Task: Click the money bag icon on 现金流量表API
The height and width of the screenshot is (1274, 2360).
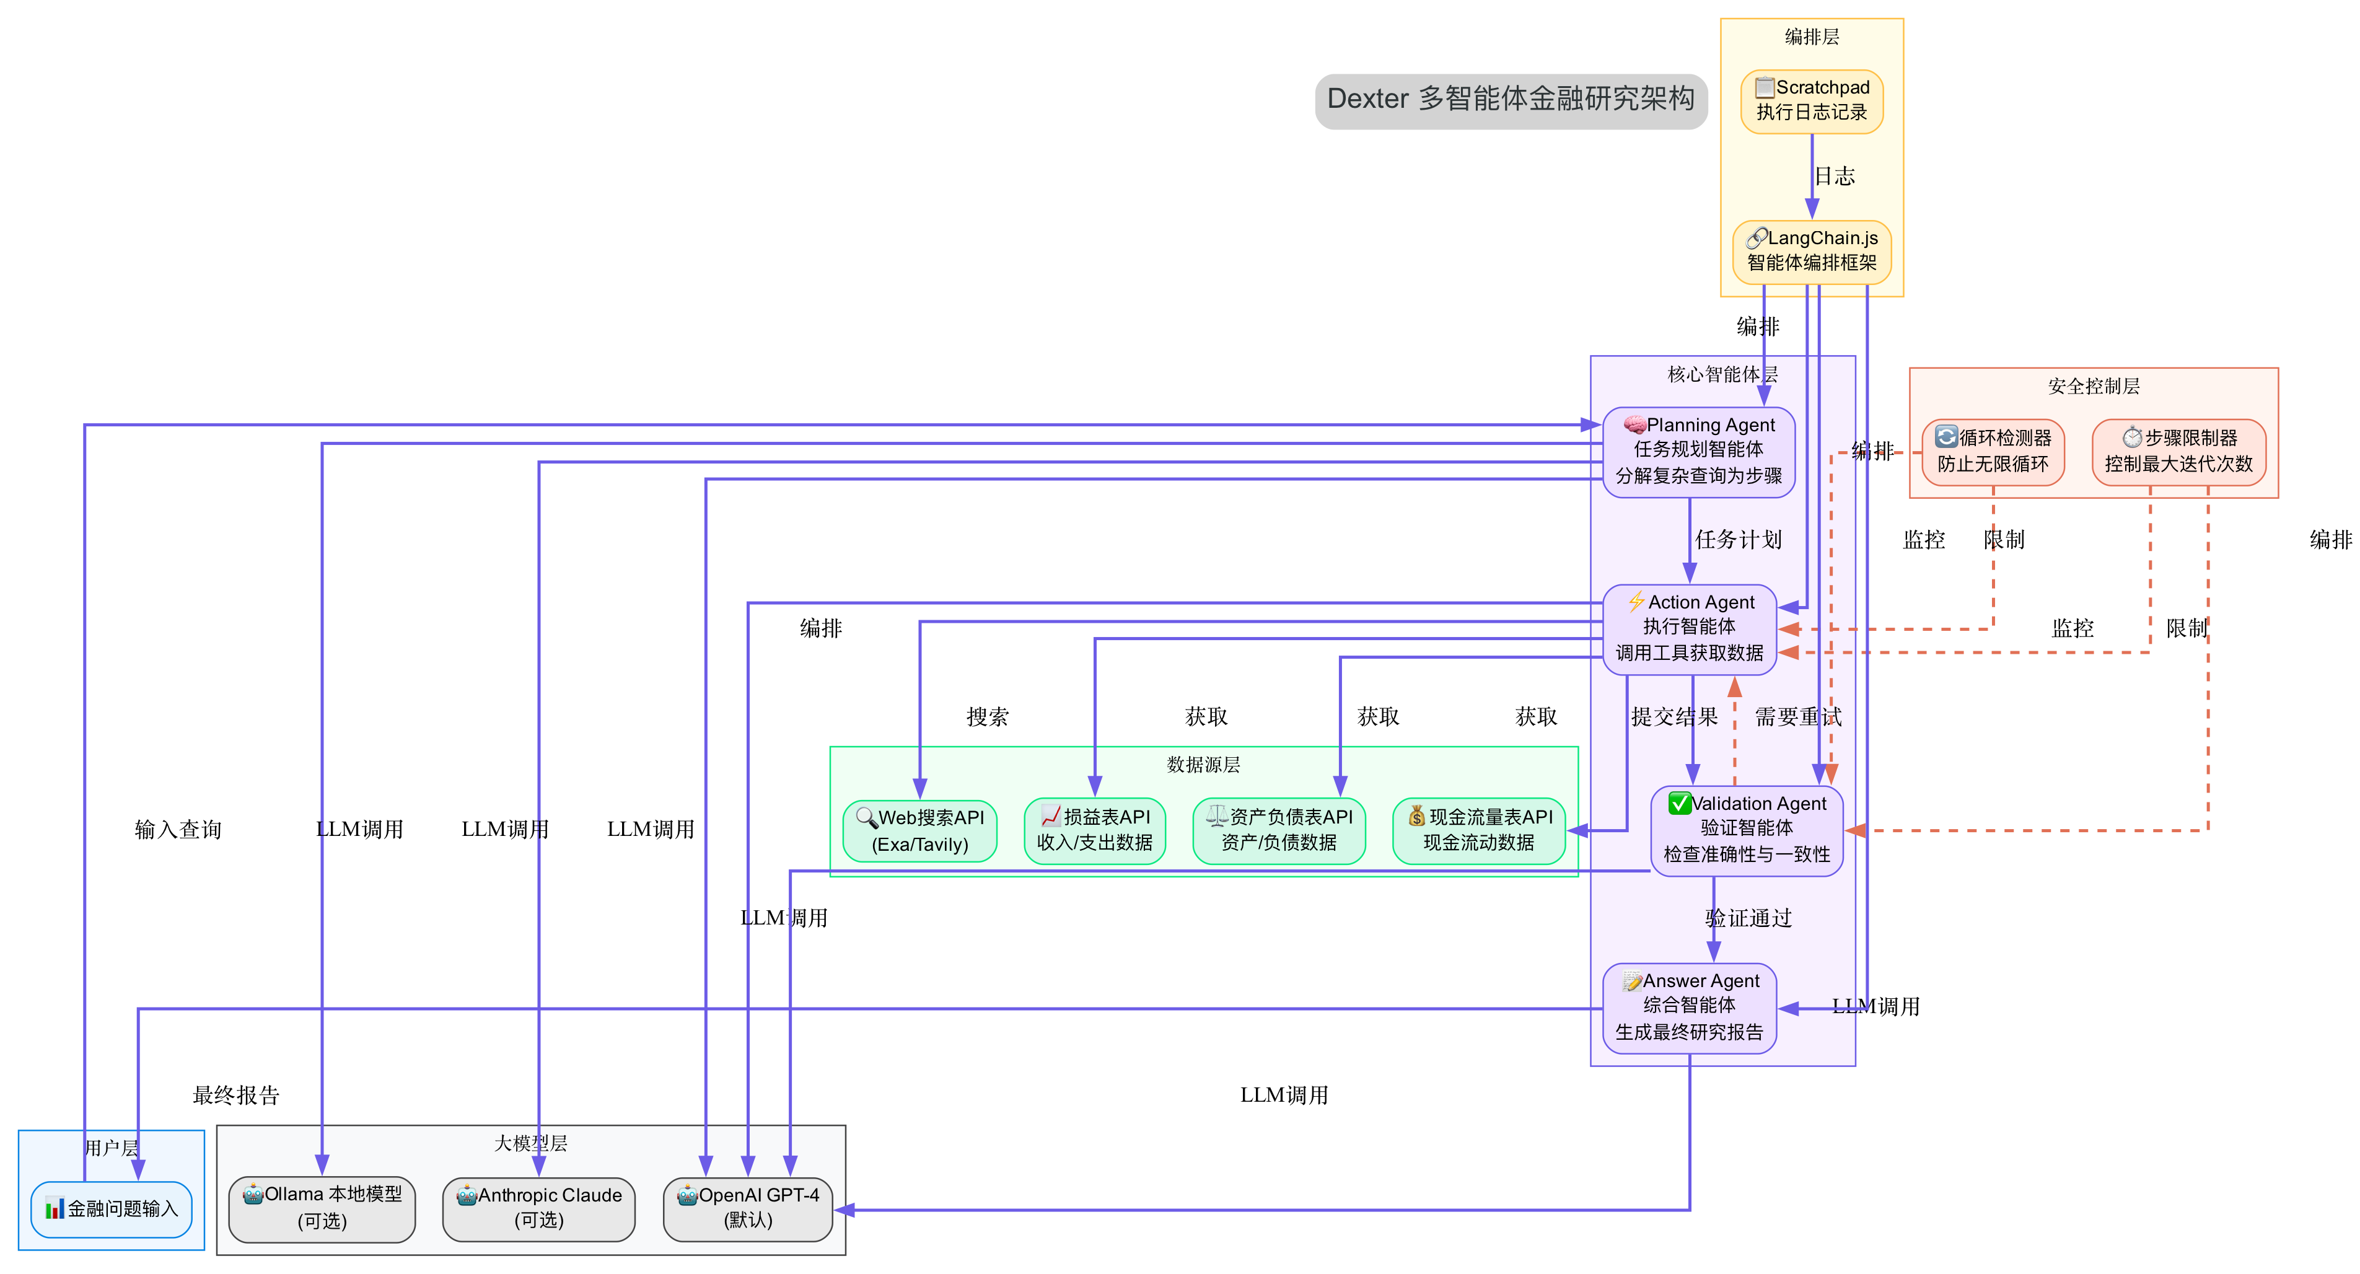Action: (x=1416, y=817)
